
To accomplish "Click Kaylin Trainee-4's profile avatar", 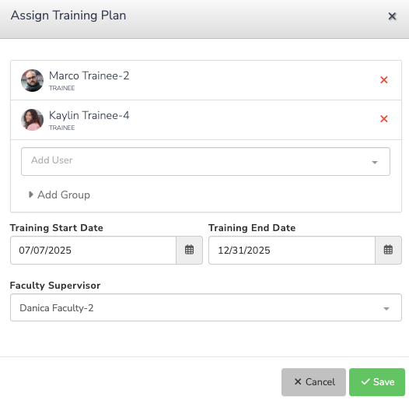I will (32, 120).
